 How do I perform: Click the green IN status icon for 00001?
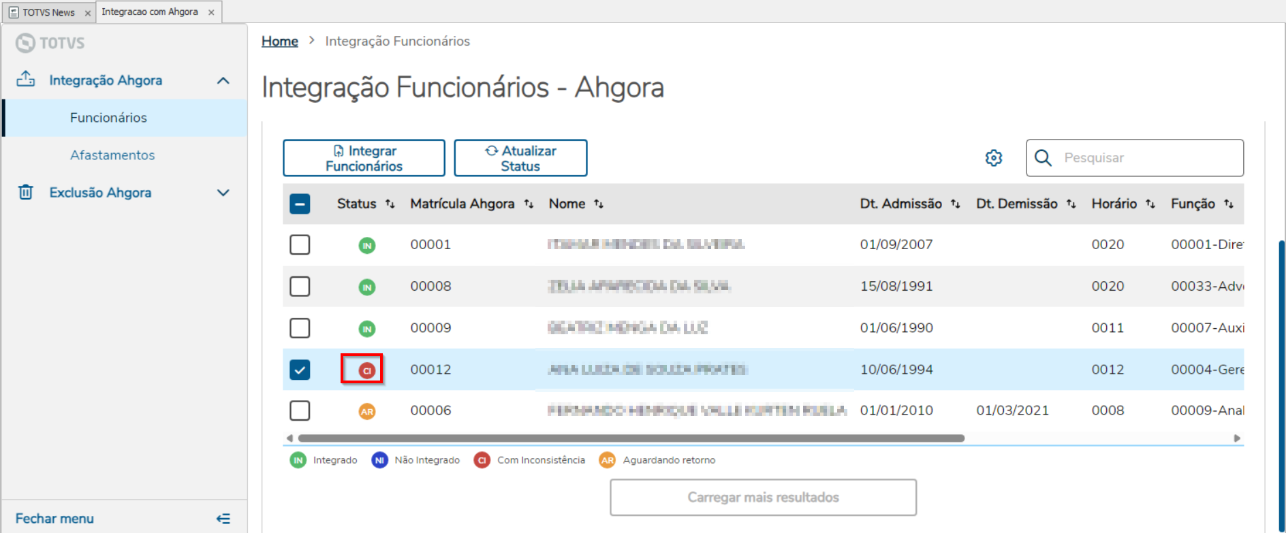367,245
